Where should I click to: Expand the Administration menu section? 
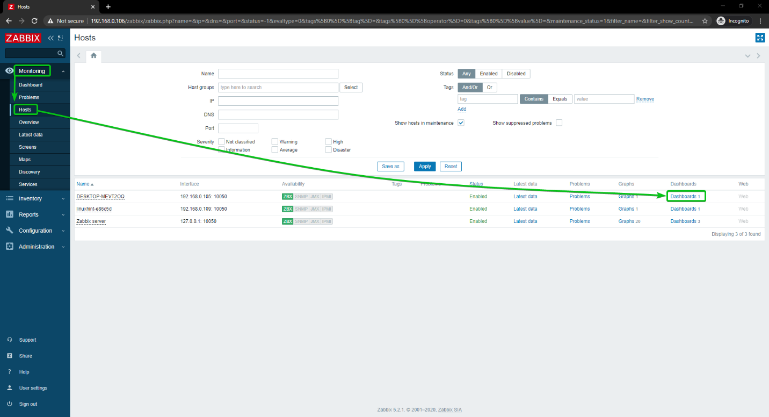click(x=63, y=247)
